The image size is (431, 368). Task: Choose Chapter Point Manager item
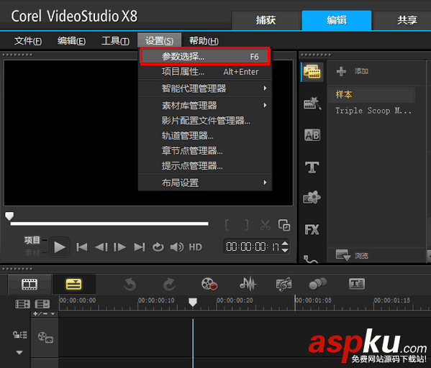point(205,151)
